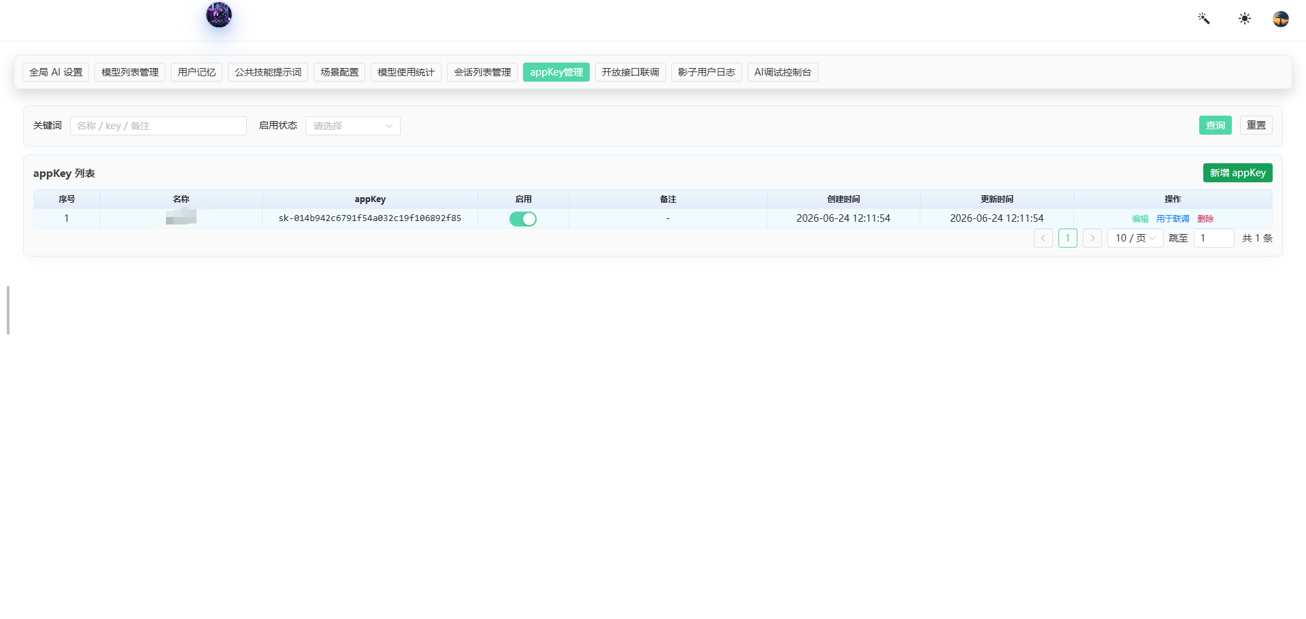Click the scrollbar handle at left edge
The image size is (1306, 619).
pyautogui.click(x=8, y=310)
